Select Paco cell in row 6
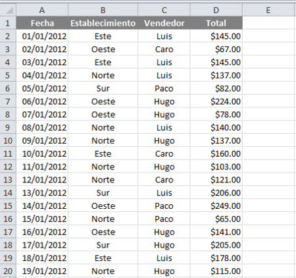This screenshot has width=296, height=278. (164, 88)
